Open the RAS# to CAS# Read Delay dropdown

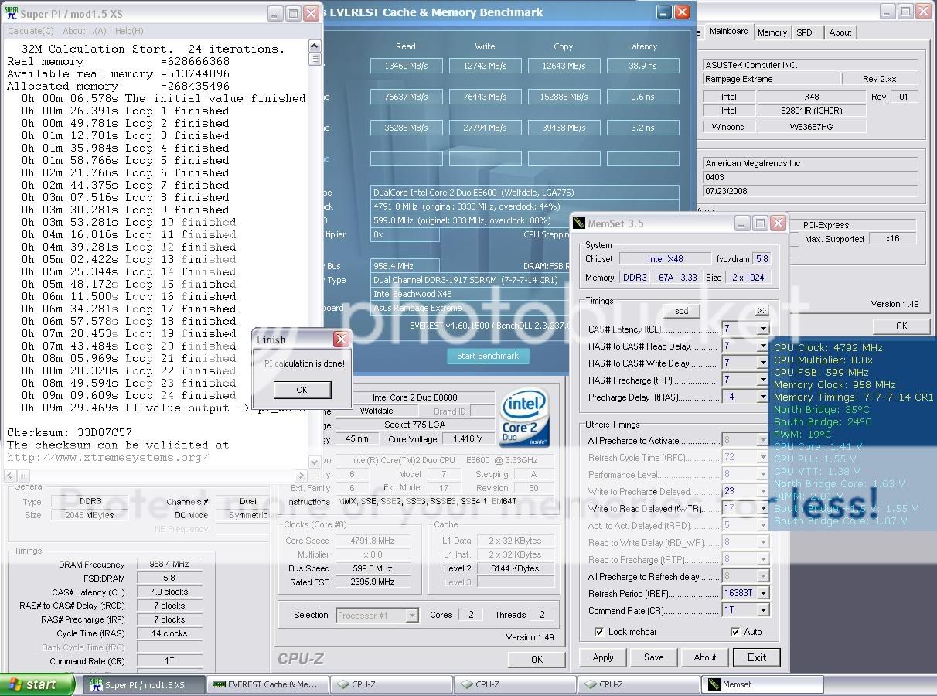[x=763, y=346]
